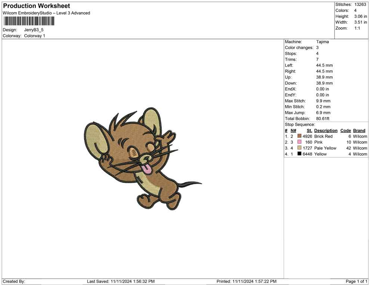370x285 pixels.
Task: Click the 'Brick Red' description text
Action: coord(323,136)
